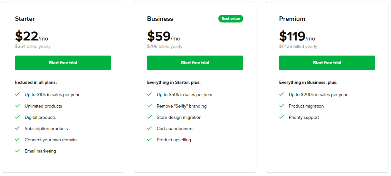Image resolution: width=391 pixels, height=176 pixels.
Task: Click the checkmark beside Unlimited products
Action: point(17,106)
